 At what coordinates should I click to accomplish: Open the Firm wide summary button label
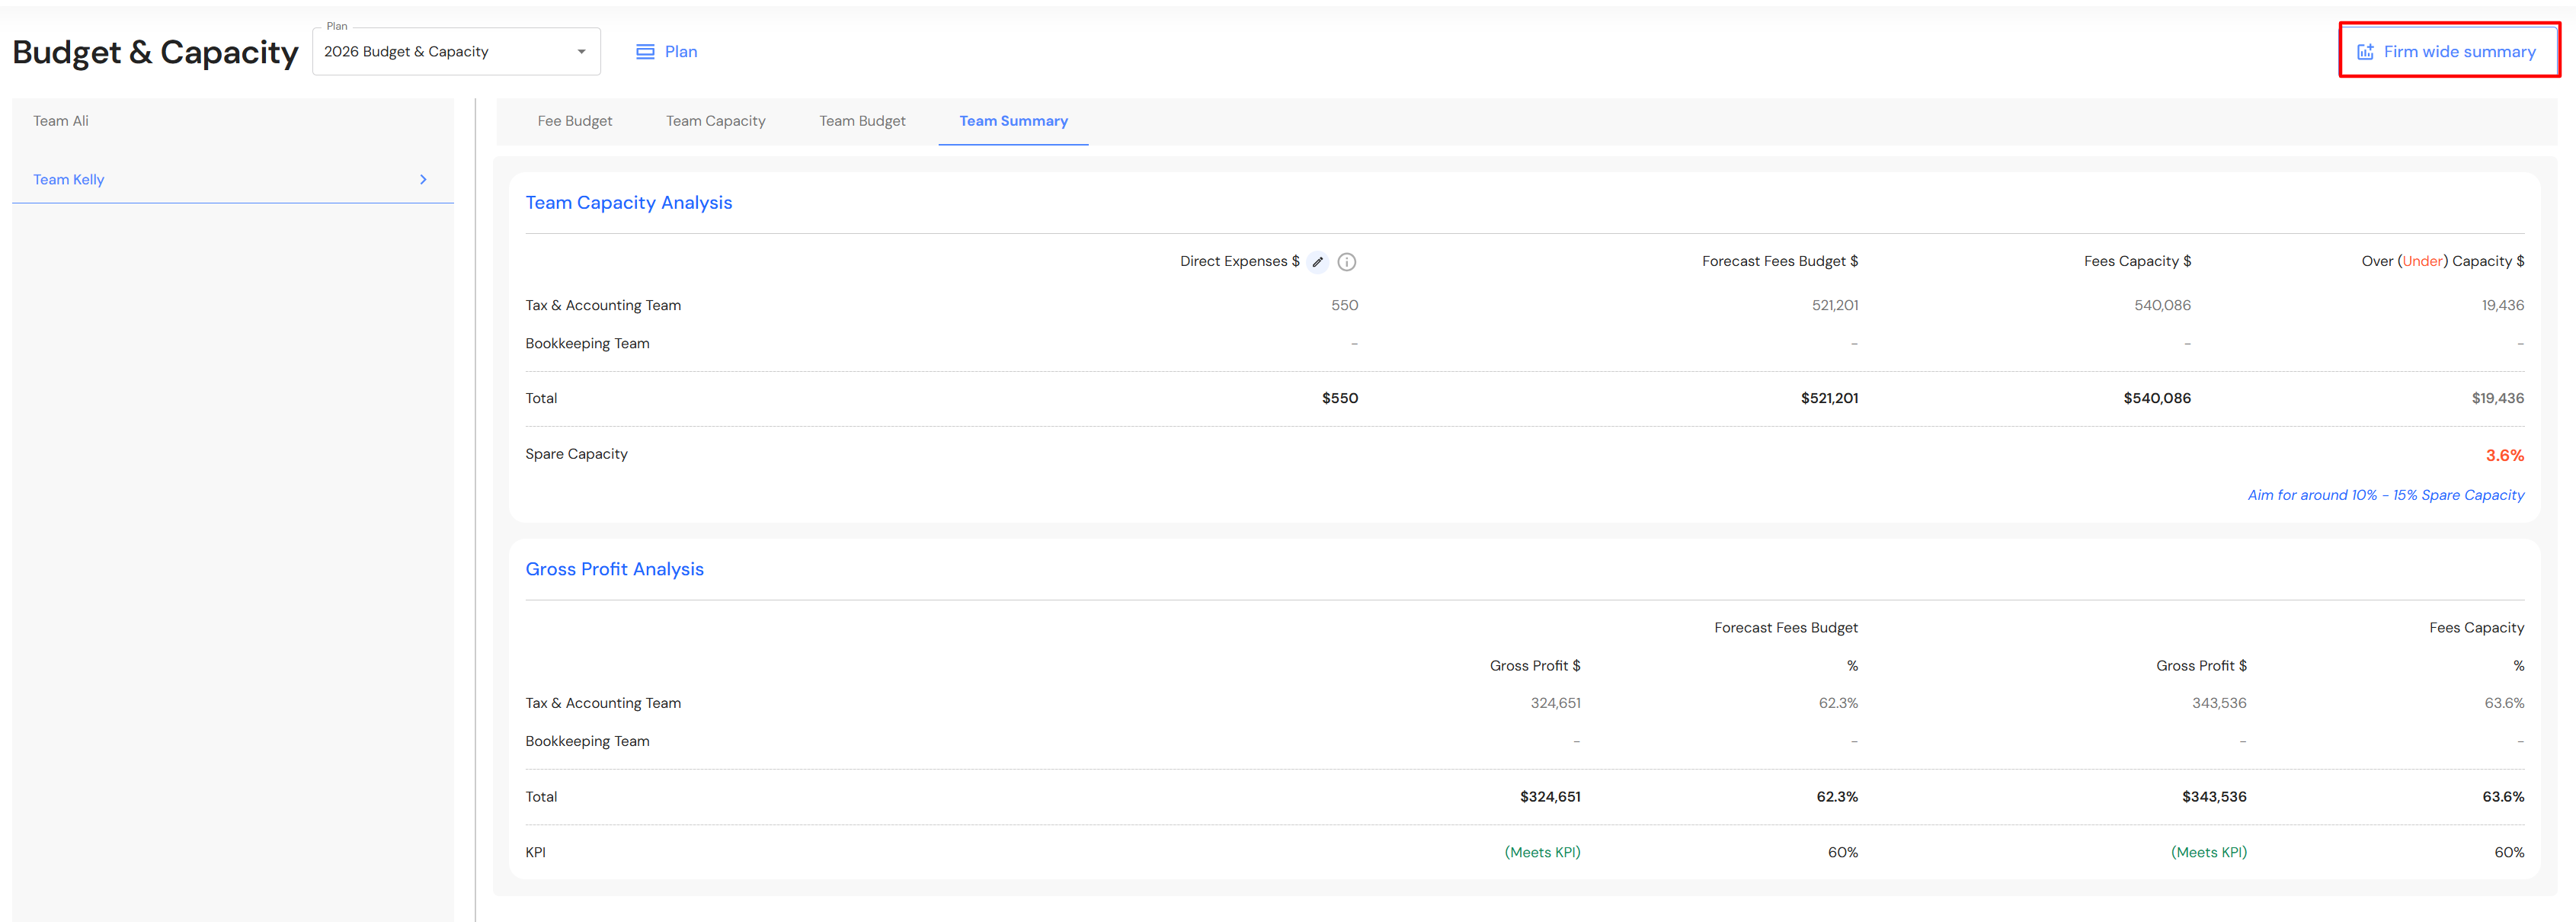point(2459,52)
